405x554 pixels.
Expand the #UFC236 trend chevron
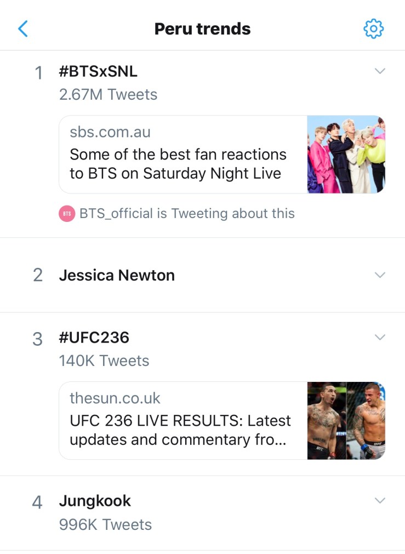(380, 338)
